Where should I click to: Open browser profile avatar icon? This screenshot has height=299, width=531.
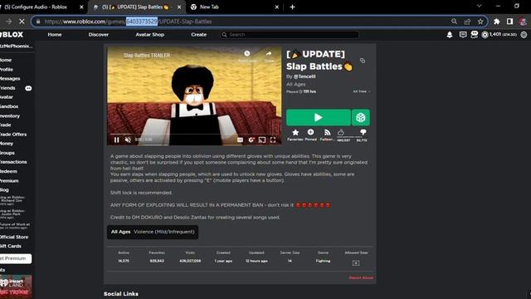(x=523, y=22)
